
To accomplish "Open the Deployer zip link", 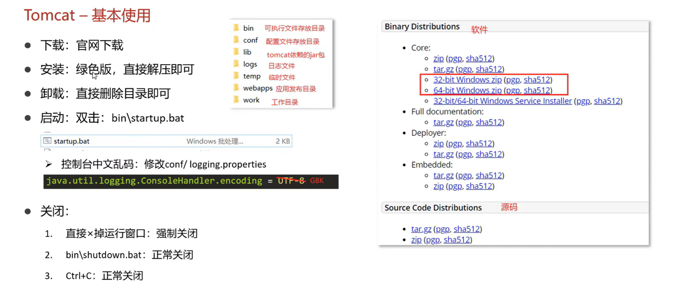I will (438, 144).
